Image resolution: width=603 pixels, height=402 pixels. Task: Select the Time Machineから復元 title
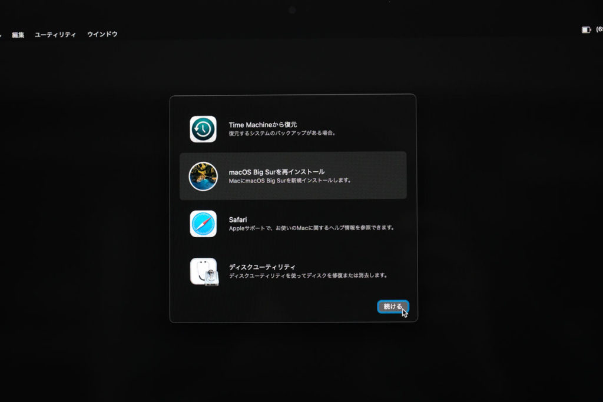coord(263,125)
